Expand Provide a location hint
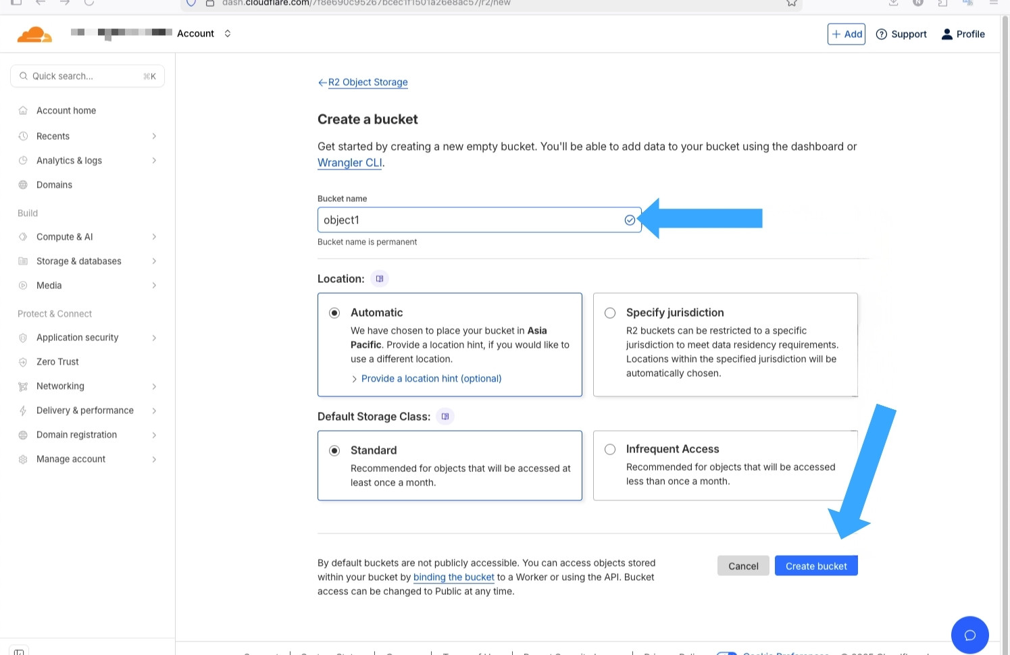The image size is (1010, 655). [x=430, y=378]
